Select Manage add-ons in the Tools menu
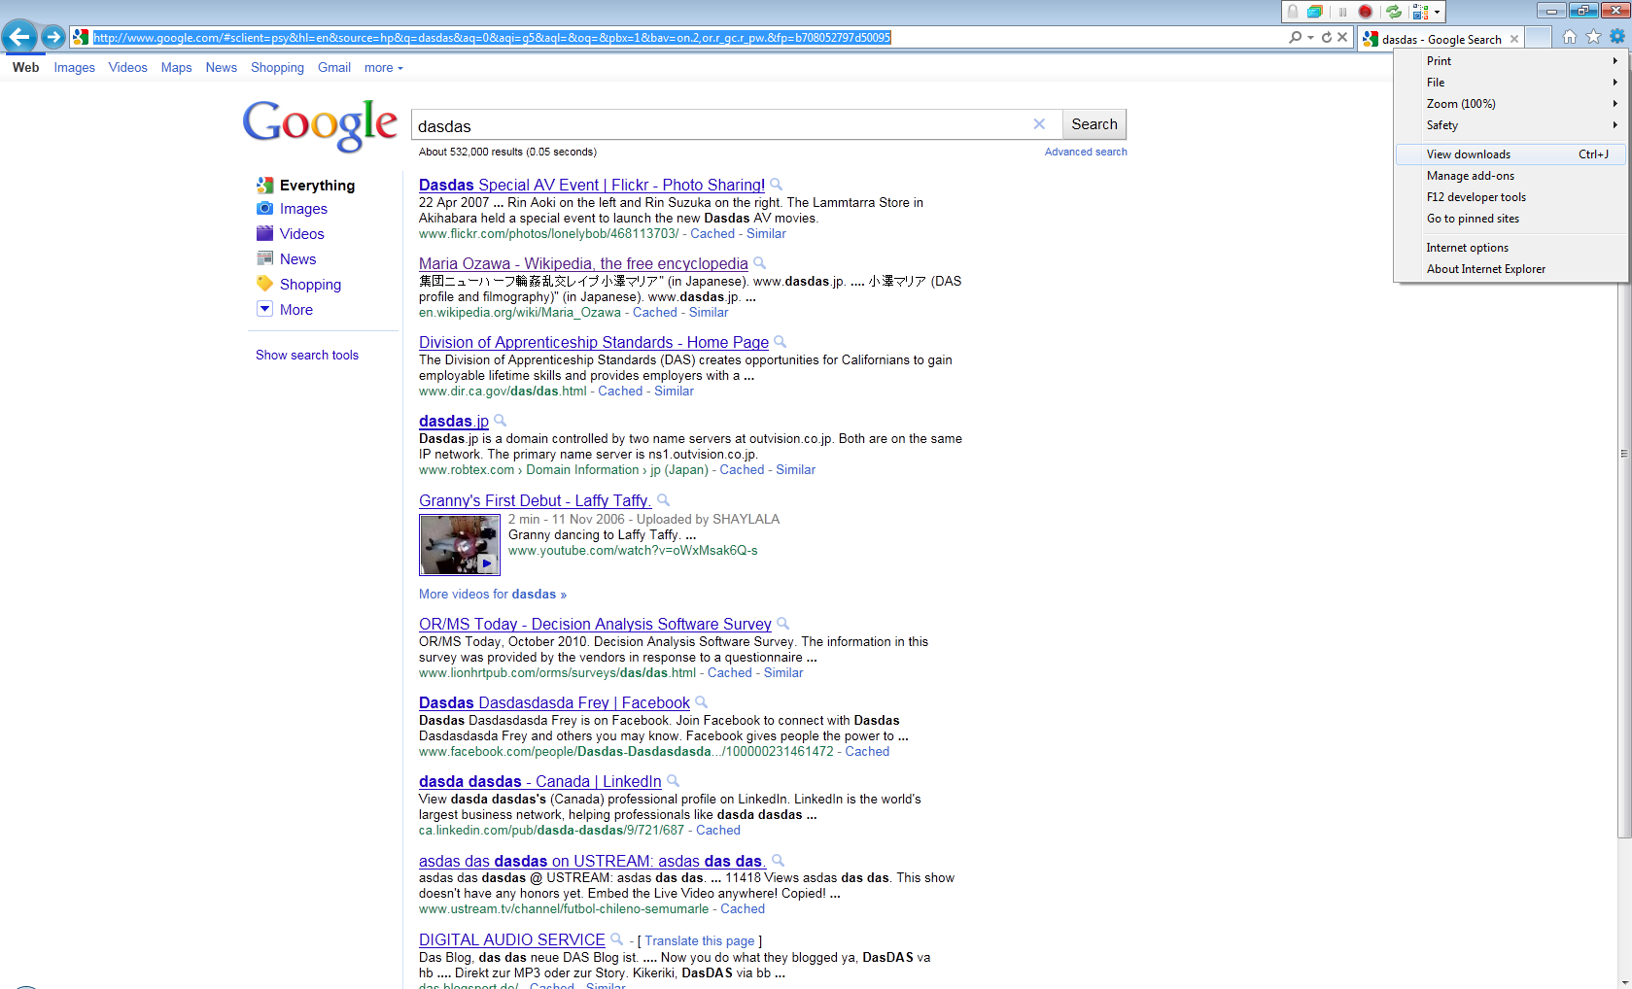Viewport: 1632px width, 989px height. tap(1510, 176)
